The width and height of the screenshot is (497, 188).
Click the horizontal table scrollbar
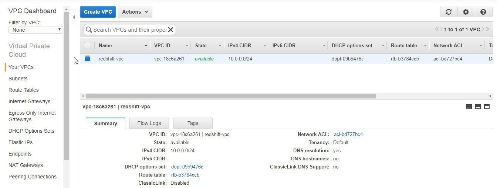point(231,96)
